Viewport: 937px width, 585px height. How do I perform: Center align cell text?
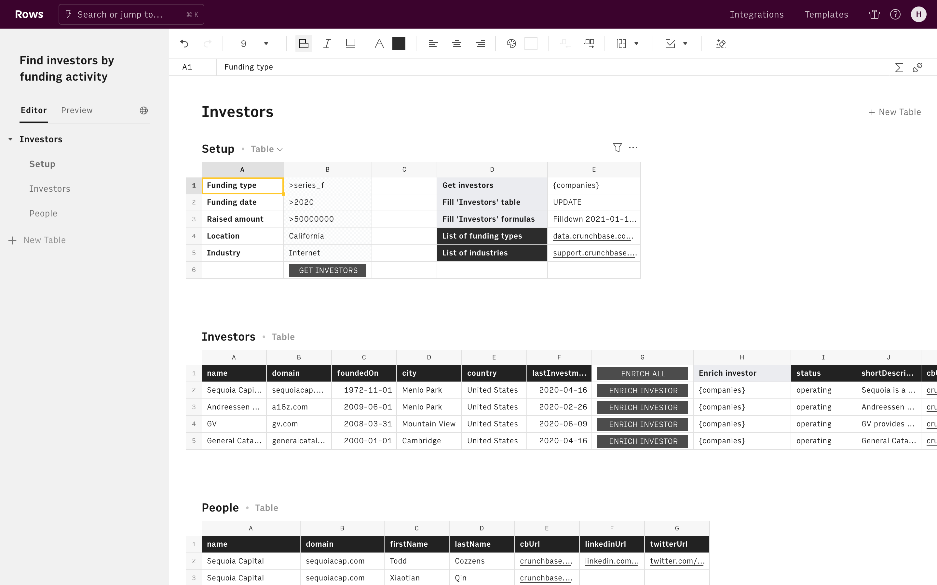click(456, 44)
